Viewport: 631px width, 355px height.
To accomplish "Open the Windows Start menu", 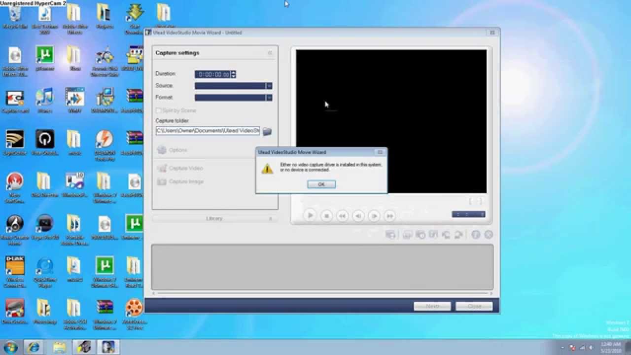I will [x=10, y=347].
